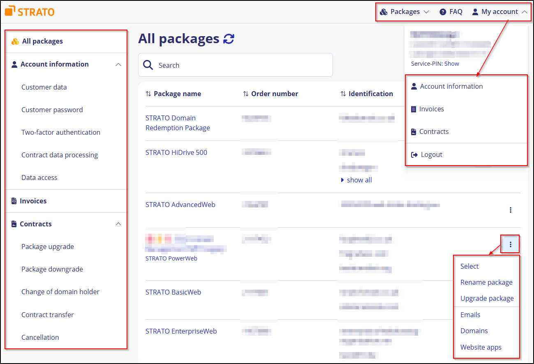The width and height of the screenshot is (534, 364).
Task: Collapse the Contracts sidebar section
Action: coord(118,224)
